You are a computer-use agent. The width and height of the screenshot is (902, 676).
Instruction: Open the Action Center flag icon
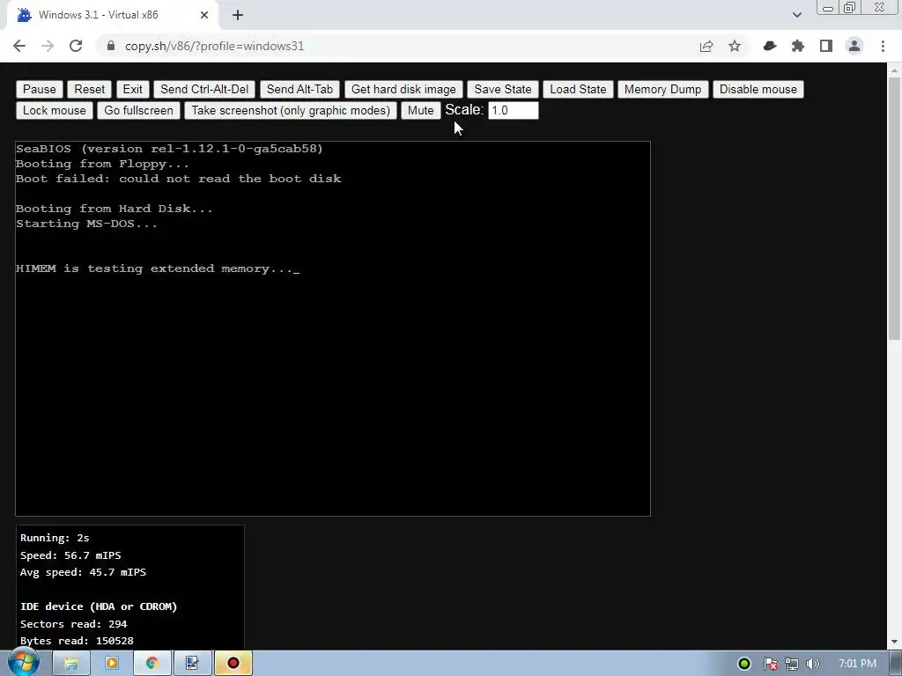770,664
